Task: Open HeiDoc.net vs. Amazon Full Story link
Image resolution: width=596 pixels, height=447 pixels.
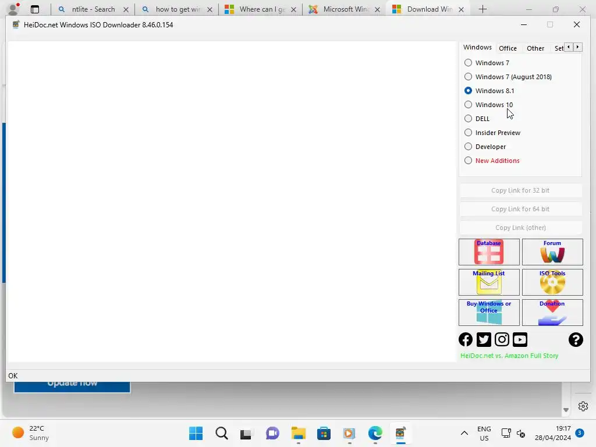Action: pyautogui.click(x=509, y=356)
